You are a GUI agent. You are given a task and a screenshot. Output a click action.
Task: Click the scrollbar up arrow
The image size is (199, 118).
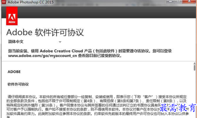click(x=194, y=63)
